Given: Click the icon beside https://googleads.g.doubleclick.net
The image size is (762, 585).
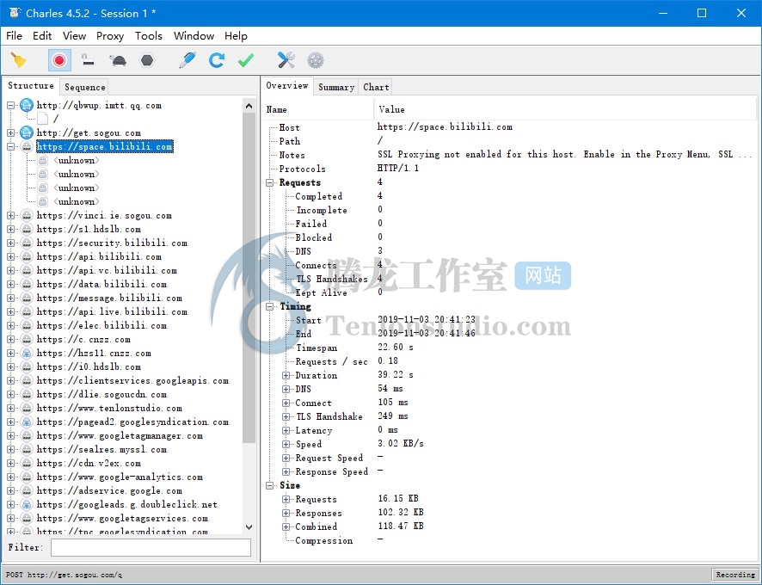Looking at the screenshot, I should click(x=27, y=505).
